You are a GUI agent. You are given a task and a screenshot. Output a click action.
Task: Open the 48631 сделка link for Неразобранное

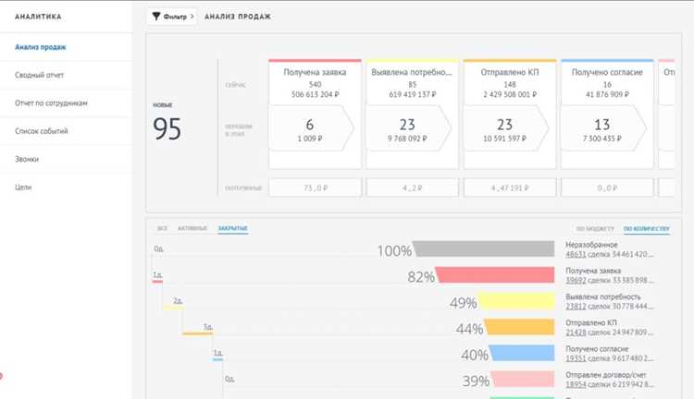(576, 255)
